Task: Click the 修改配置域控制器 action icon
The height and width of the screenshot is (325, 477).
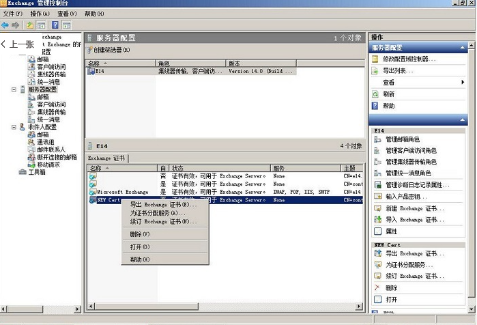Action: (375, 59)
